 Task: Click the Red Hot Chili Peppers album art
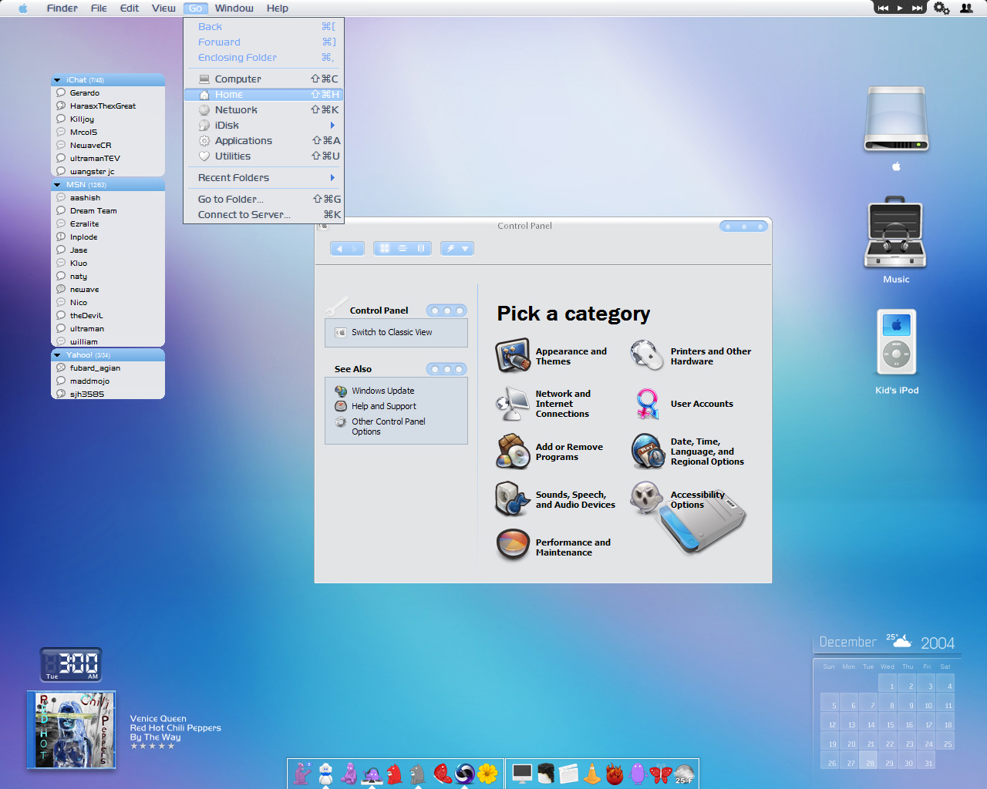point(72,730)
